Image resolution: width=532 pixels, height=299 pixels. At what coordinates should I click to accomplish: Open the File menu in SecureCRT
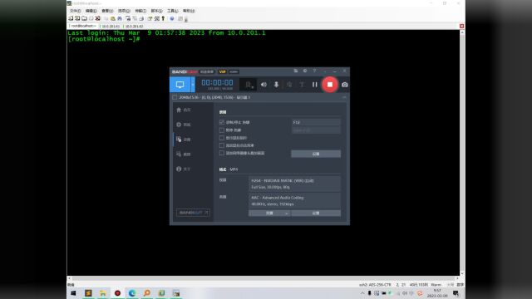click(x=75, y=11)
